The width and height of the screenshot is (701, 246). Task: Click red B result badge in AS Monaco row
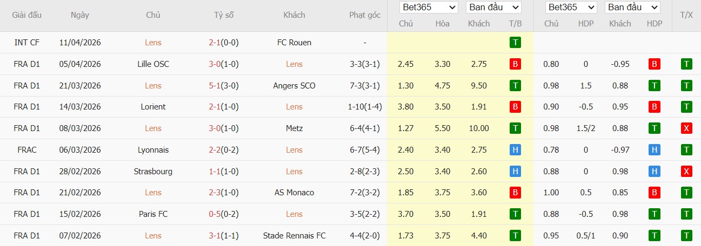(515, 193)
